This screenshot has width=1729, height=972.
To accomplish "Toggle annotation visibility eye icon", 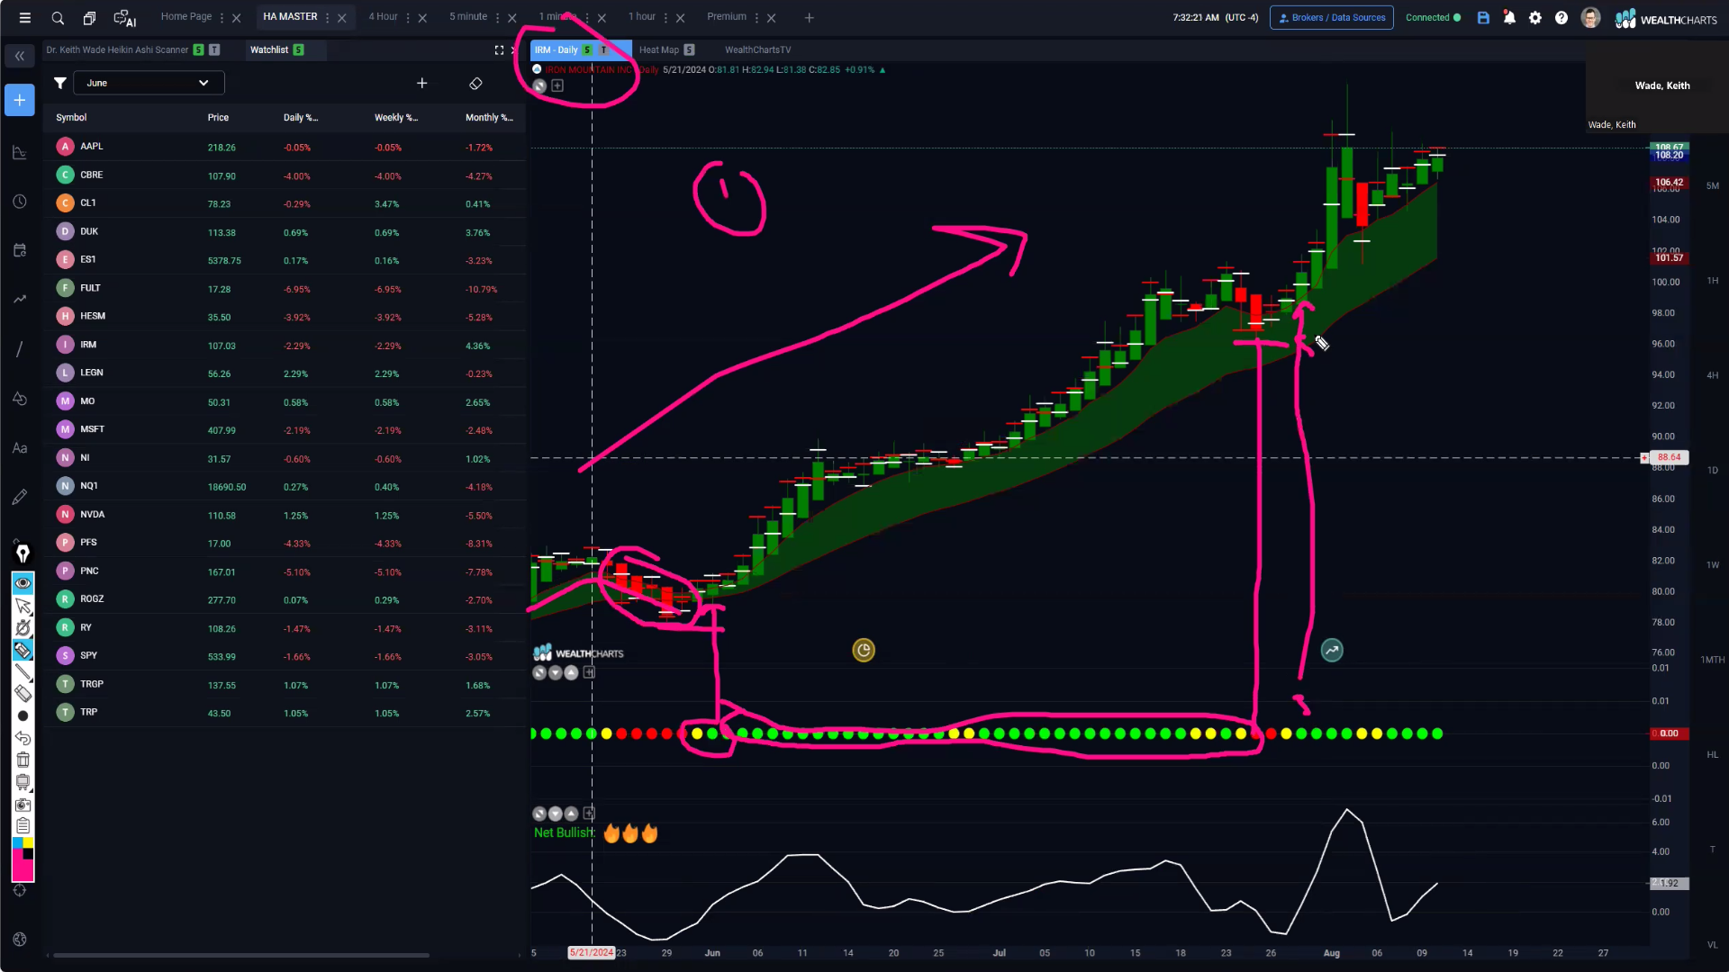I will 23,583.
